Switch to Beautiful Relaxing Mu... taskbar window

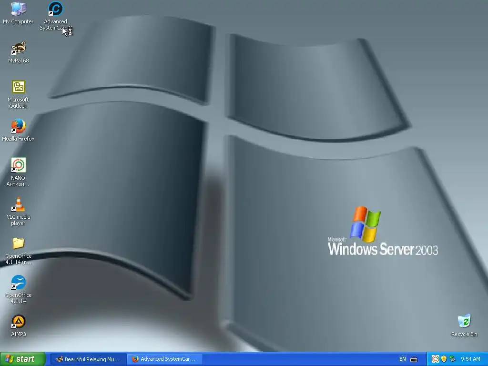coord(88,359)
